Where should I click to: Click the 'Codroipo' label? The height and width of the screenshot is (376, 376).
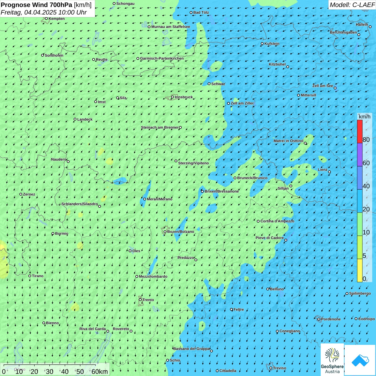[x=367, y=319]
